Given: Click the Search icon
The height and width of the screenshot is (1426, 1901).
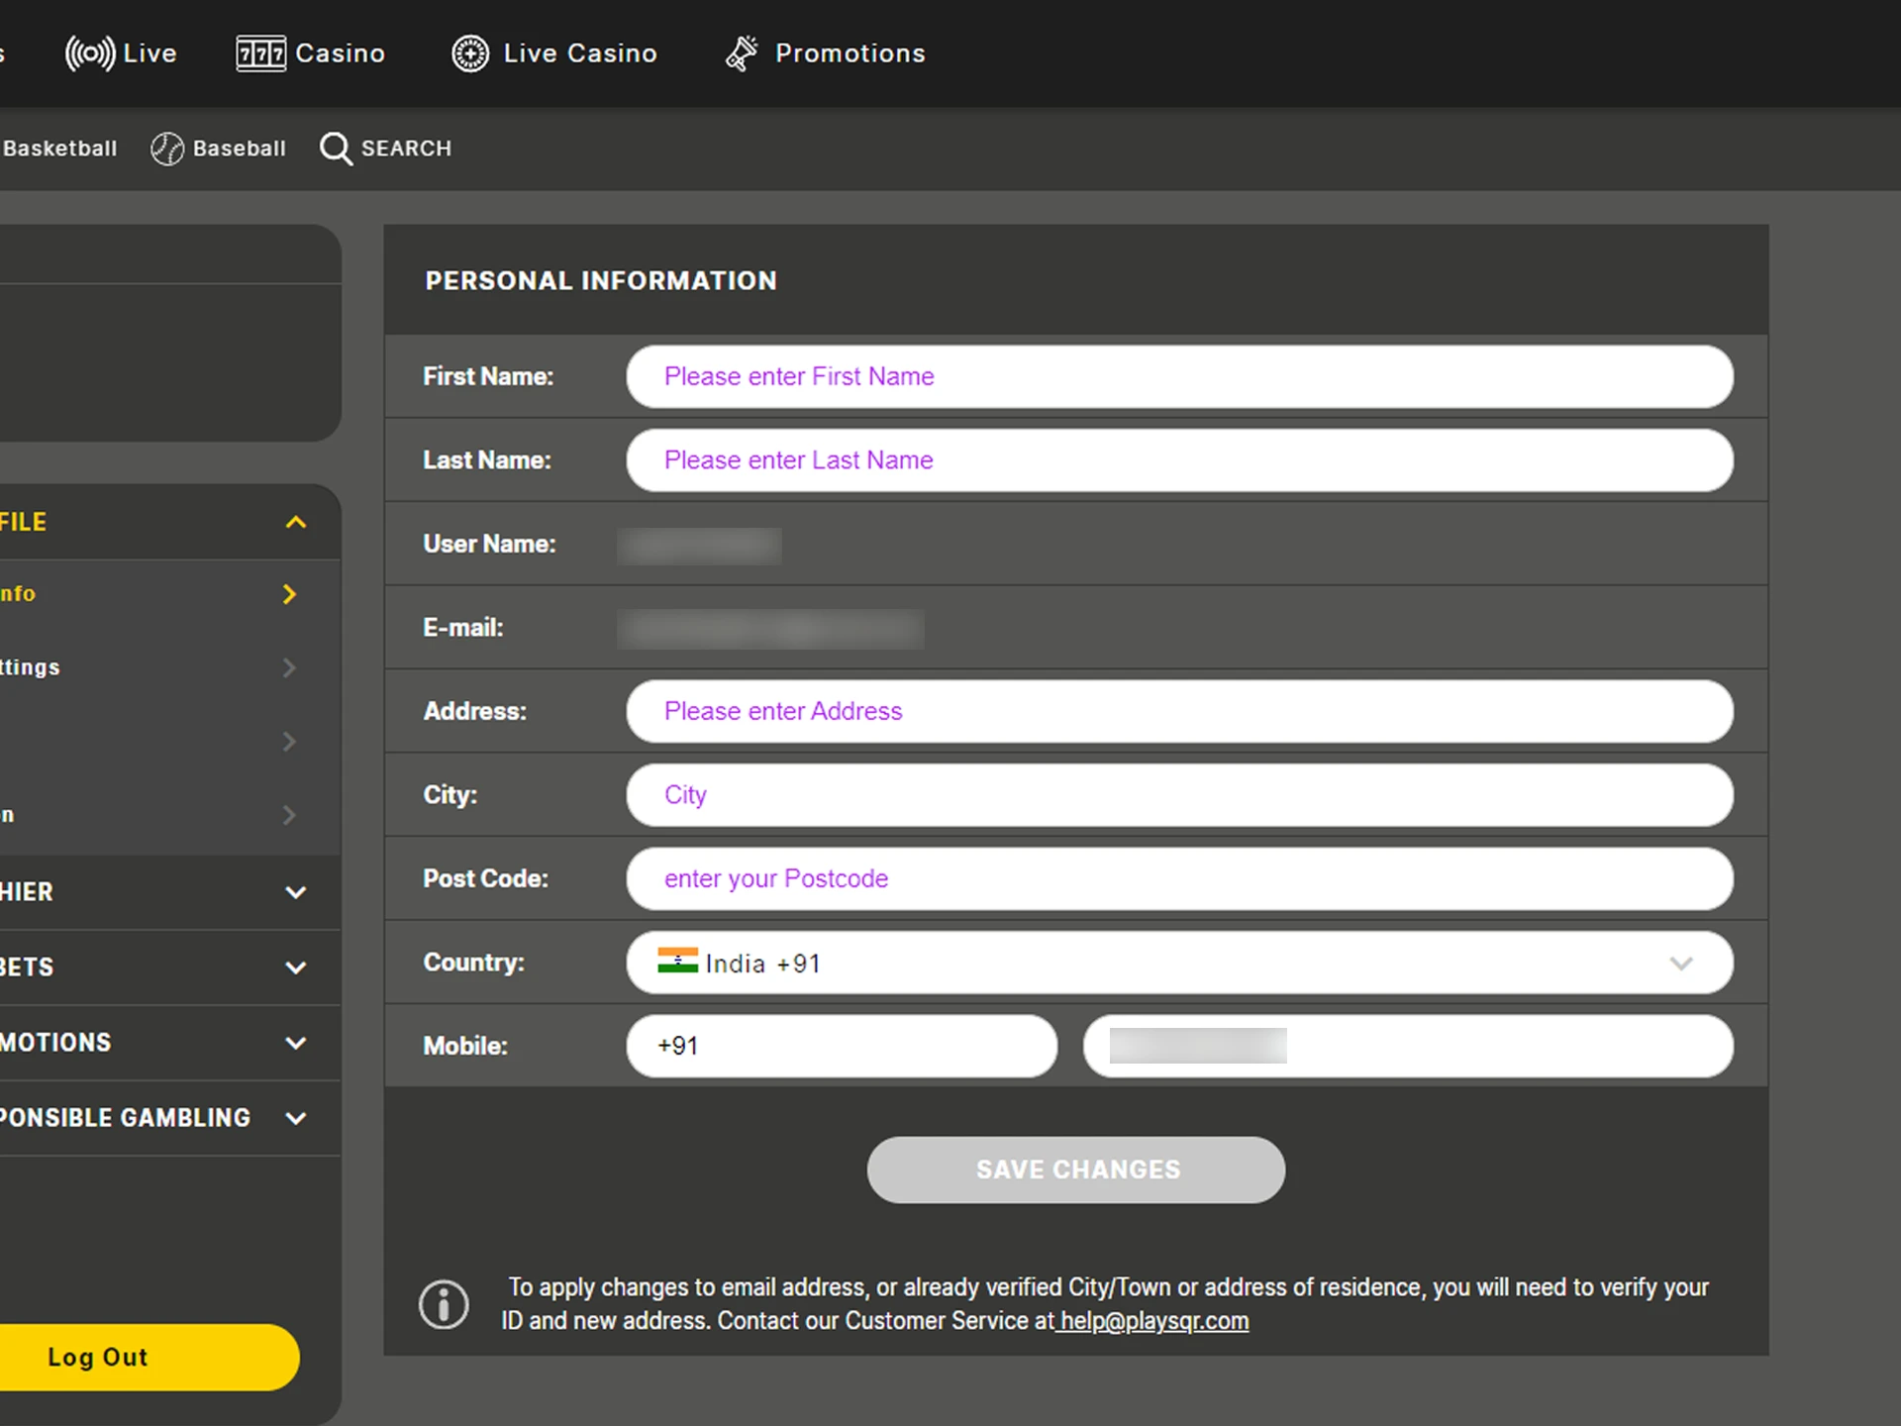Looking at the screenshot, I should coord(337,149).
